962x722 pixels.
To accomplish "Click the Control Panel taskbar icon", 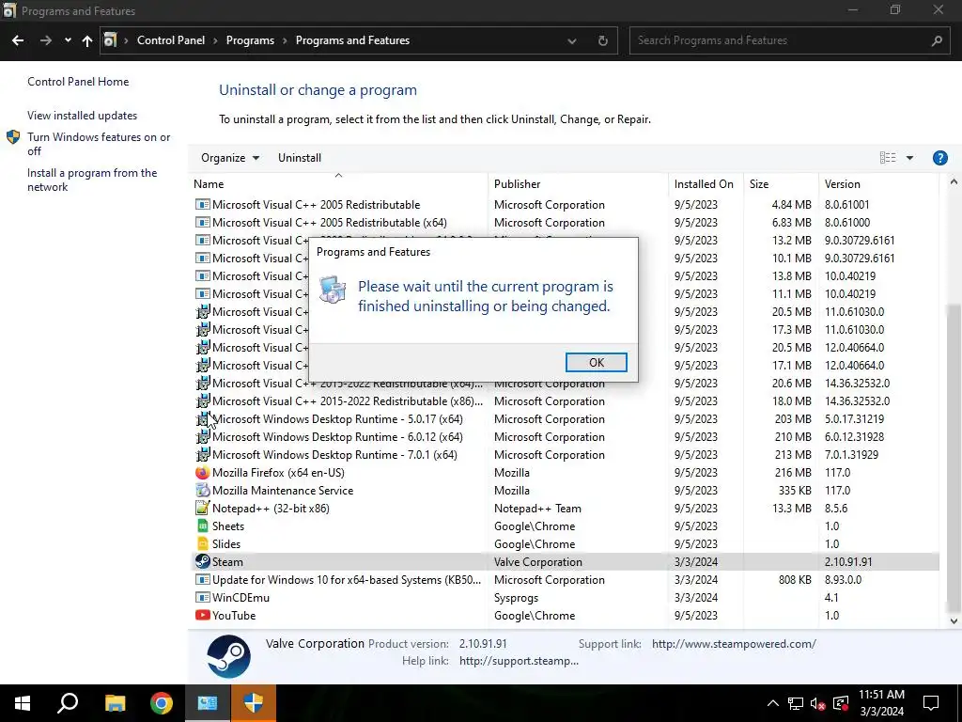I will point(208,703).
